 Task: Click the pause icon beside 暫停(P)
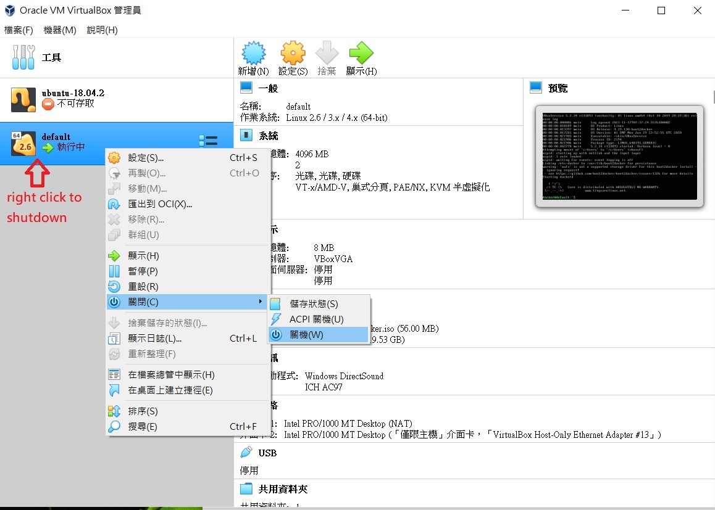(114, 271)
